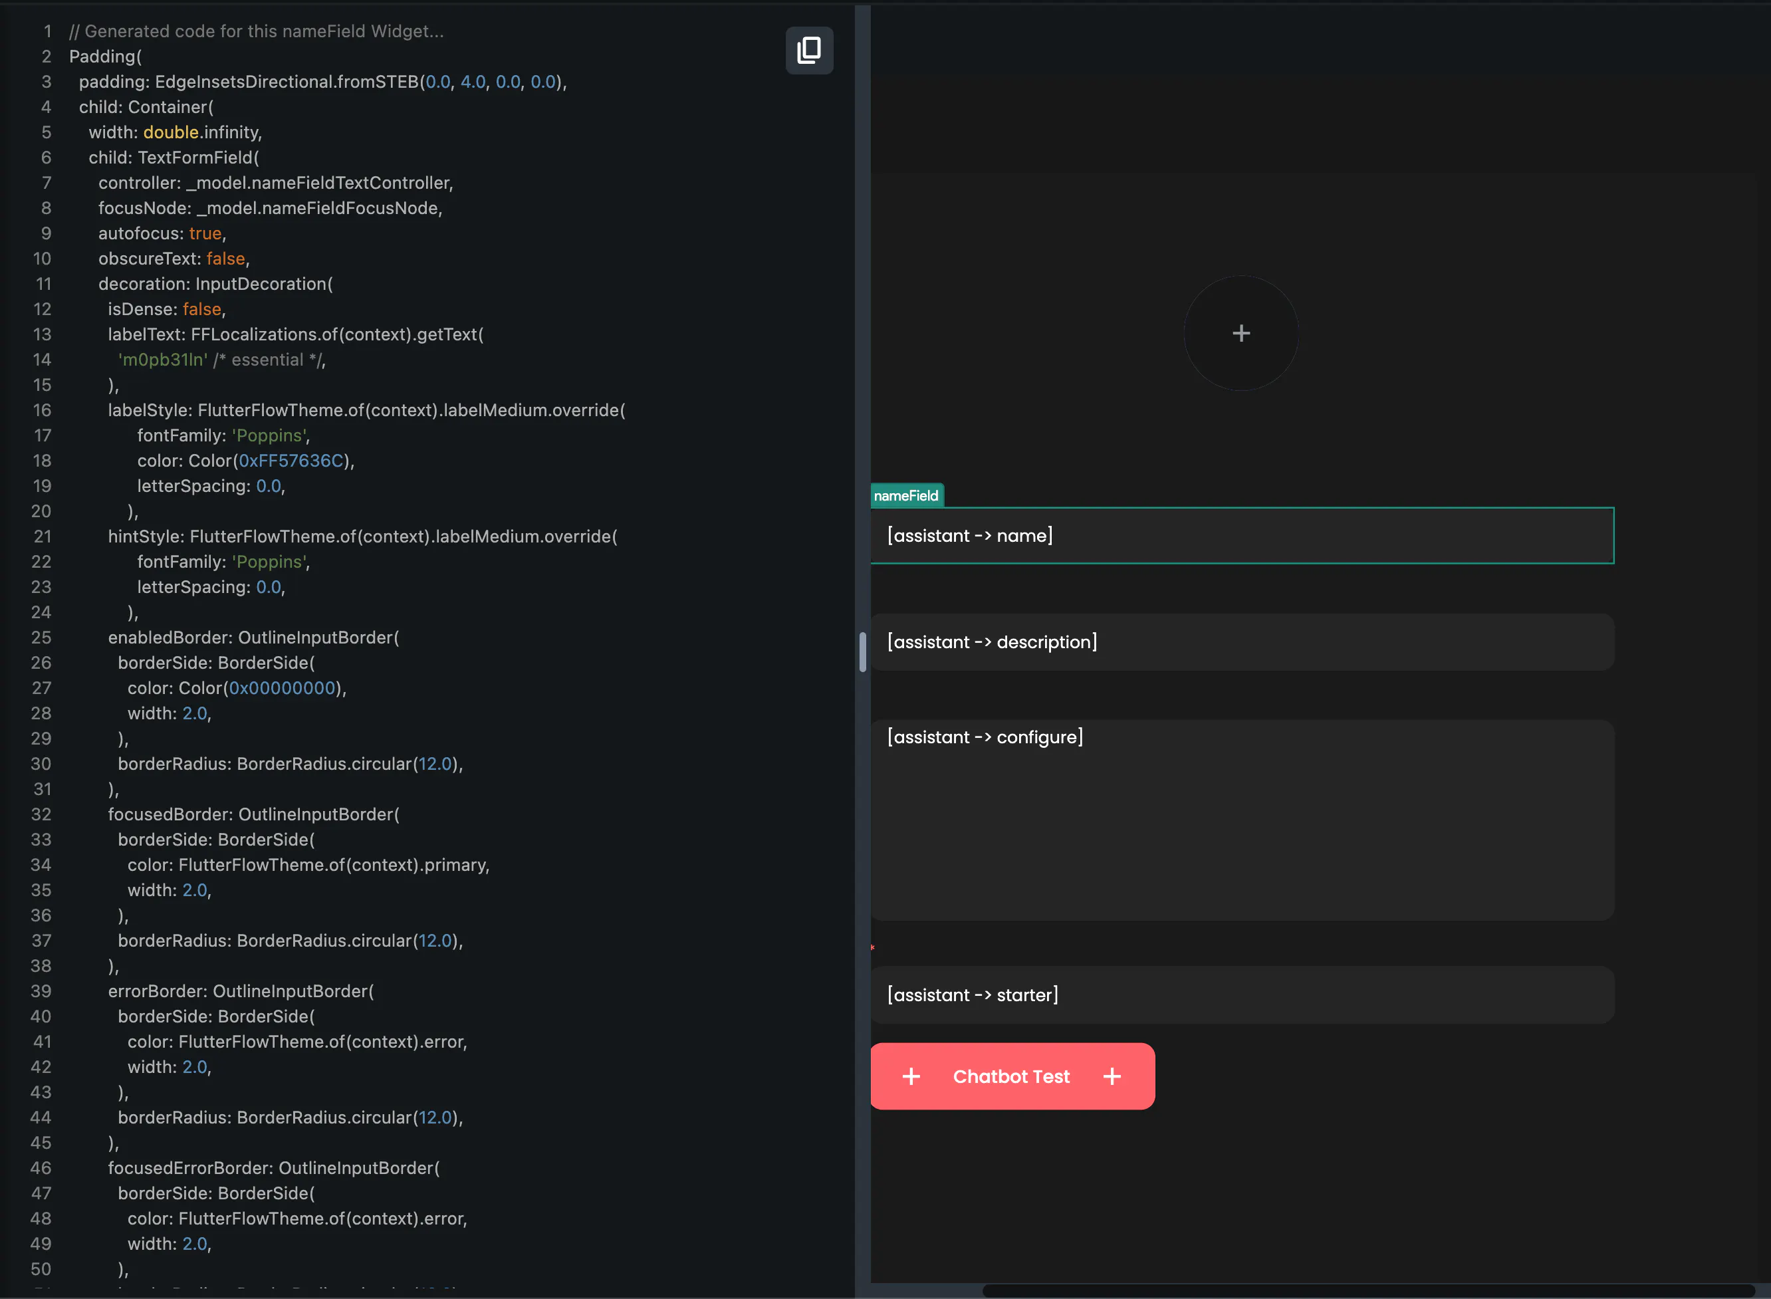Select the nameField widget label tag
Viewport: 1771px width, 1299px height.
point(906,495)
